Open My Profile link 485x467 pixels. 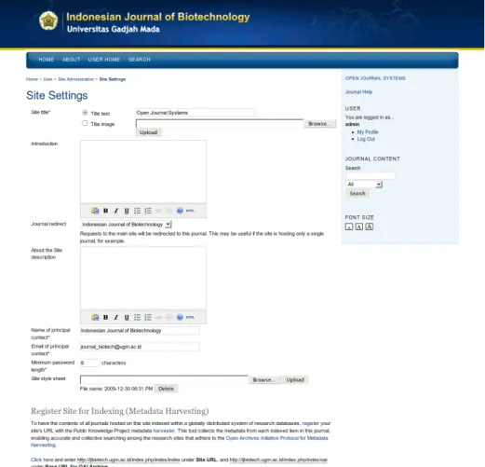point(368,132)
